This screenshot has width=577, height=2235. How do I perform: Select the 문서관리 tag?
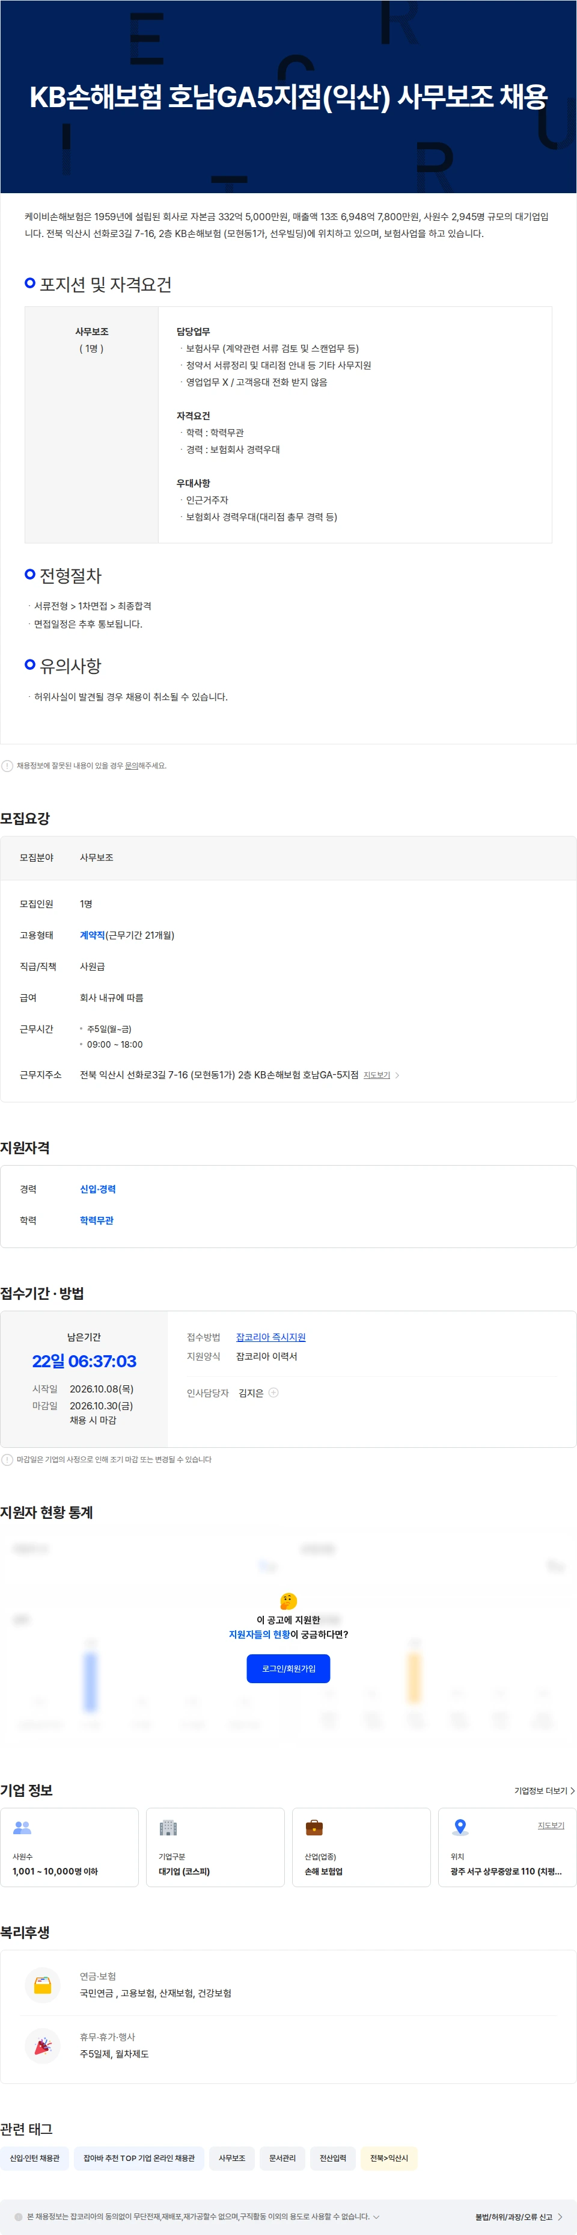(x=282, y=2158)
